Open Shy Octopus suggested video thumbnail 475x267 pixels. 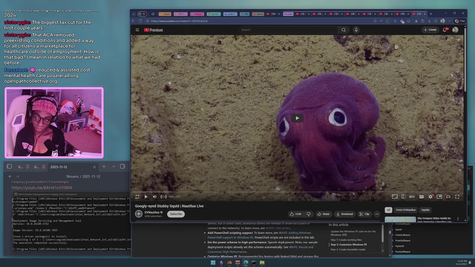[400, 220]
